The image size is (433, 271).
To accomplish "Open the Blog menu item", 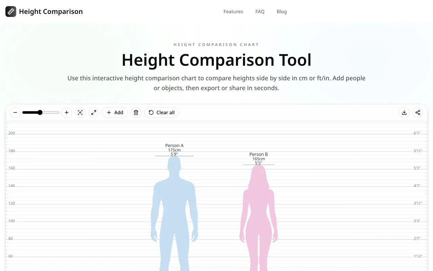I will click(281, 12).
